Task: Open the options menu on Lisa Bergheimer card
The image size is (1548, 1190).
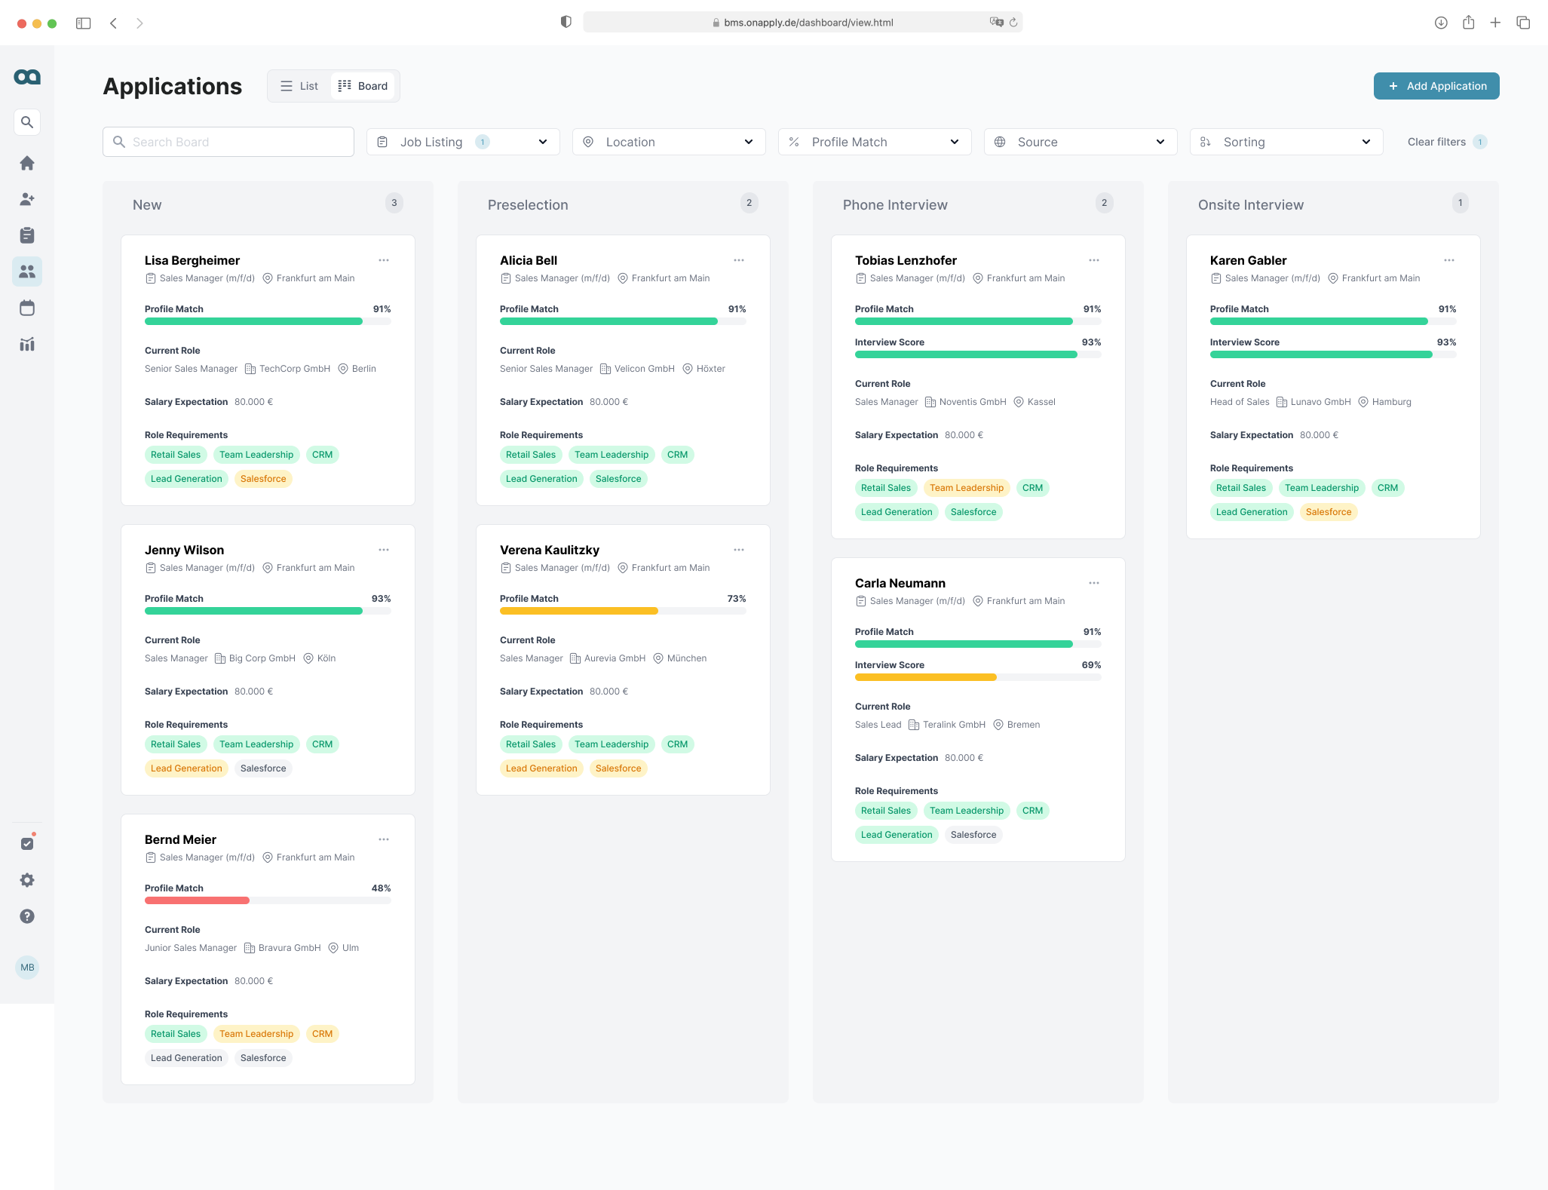Action: click(384, 260)
